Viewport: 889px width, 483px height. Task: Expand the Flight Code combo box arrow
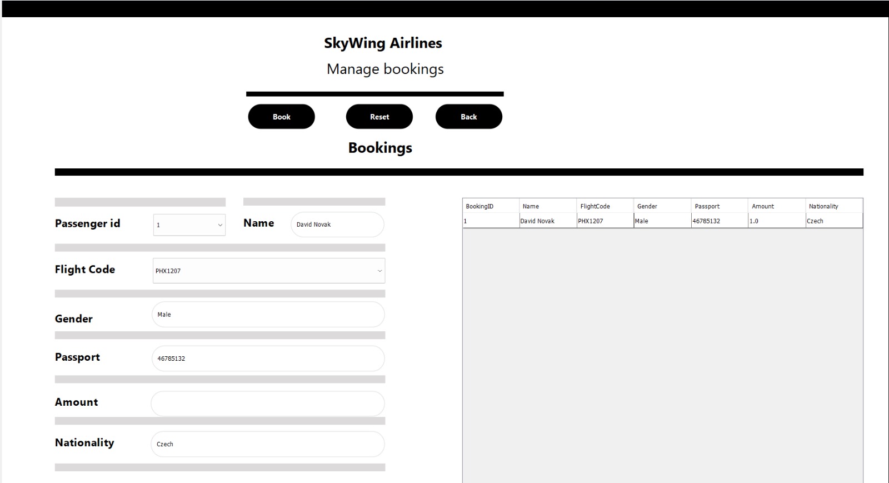tap(379, 271)
